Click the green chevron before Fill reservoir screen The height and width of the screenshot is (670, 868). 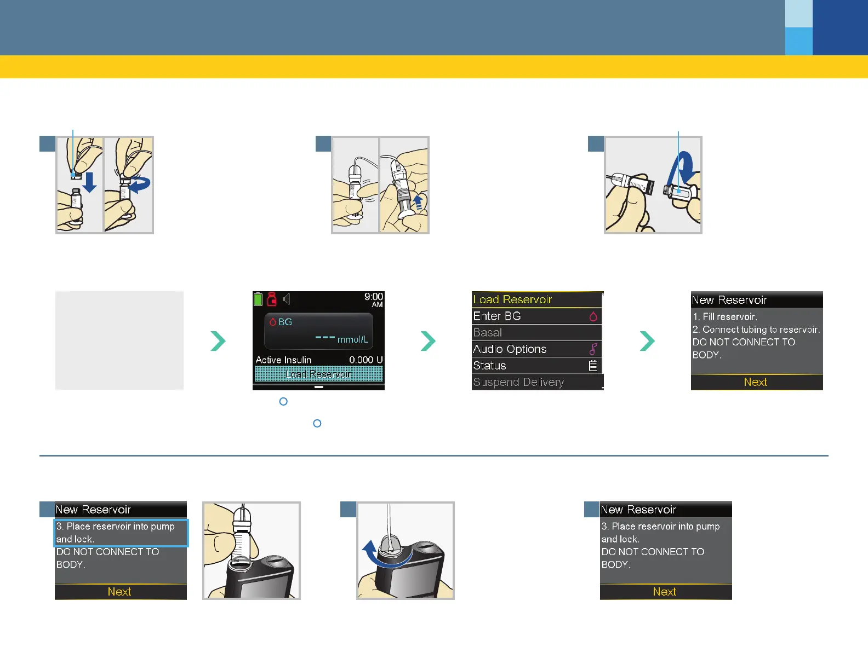tap(647, 341)
